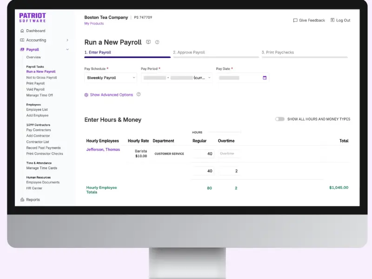The height and width of the screenshot is (279, 372).
Task: Click the Give Feedback speech bubble icon
Action: (x=295, y=20)
